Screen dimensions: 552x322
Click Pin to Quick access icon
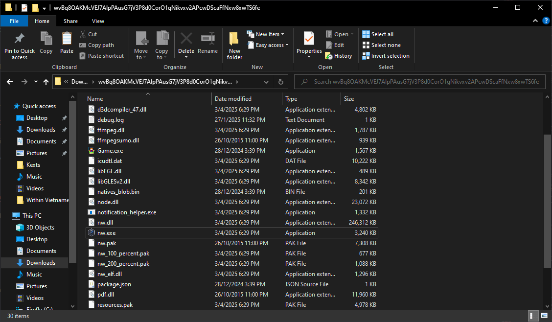point(19,39)
